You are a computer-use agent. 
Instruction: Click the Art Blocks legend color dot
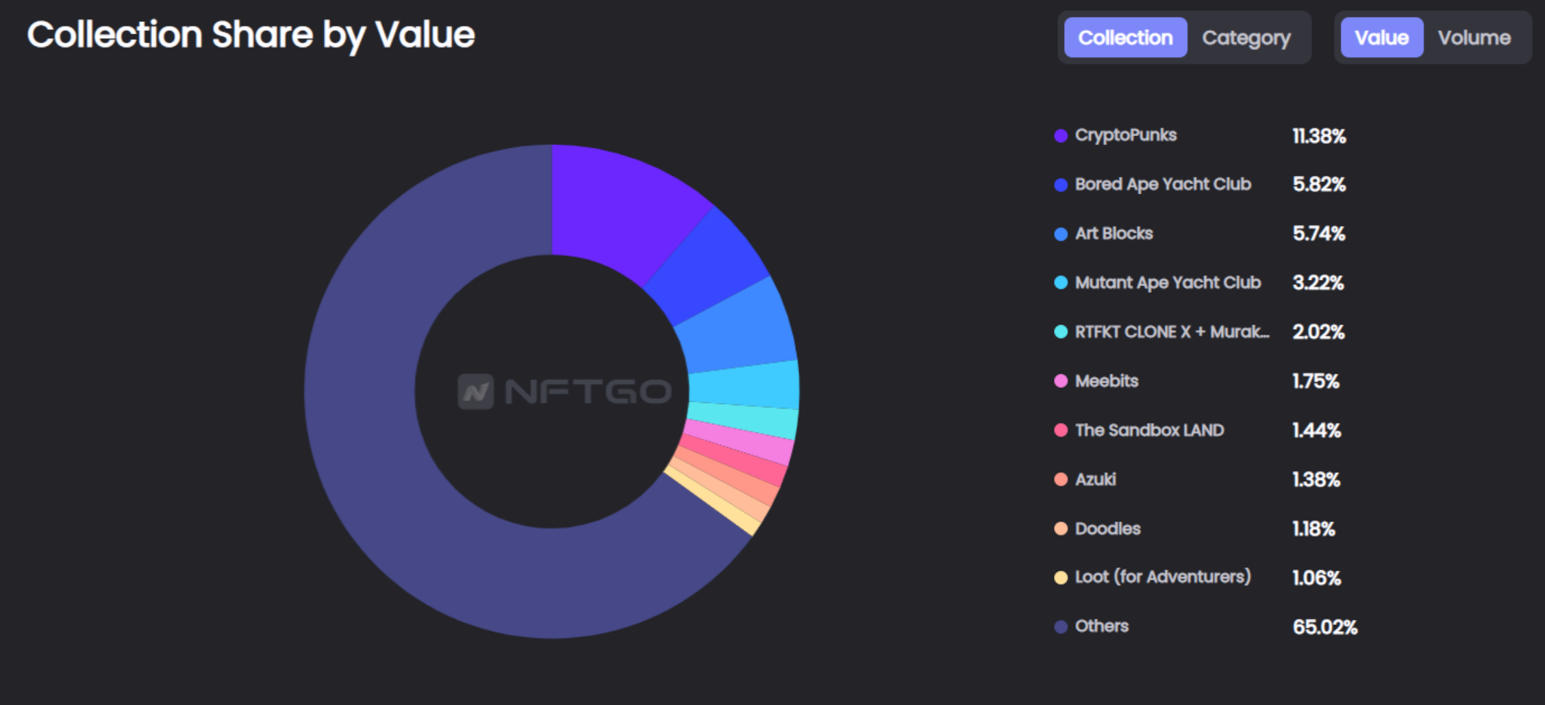[1061, 234]
